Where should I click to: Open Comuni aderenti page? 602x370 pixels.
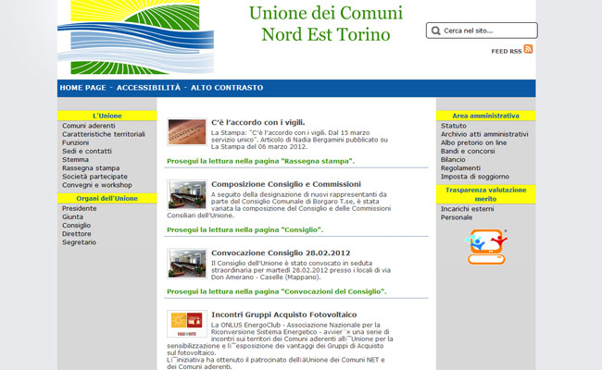[89, 126]
